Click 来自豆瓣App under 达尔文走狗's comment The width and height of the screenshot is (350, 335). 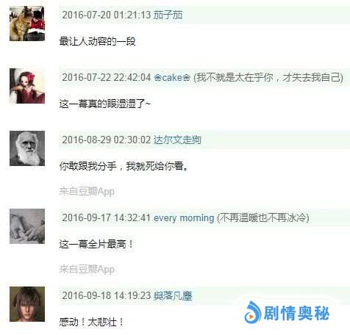(87, 192)
